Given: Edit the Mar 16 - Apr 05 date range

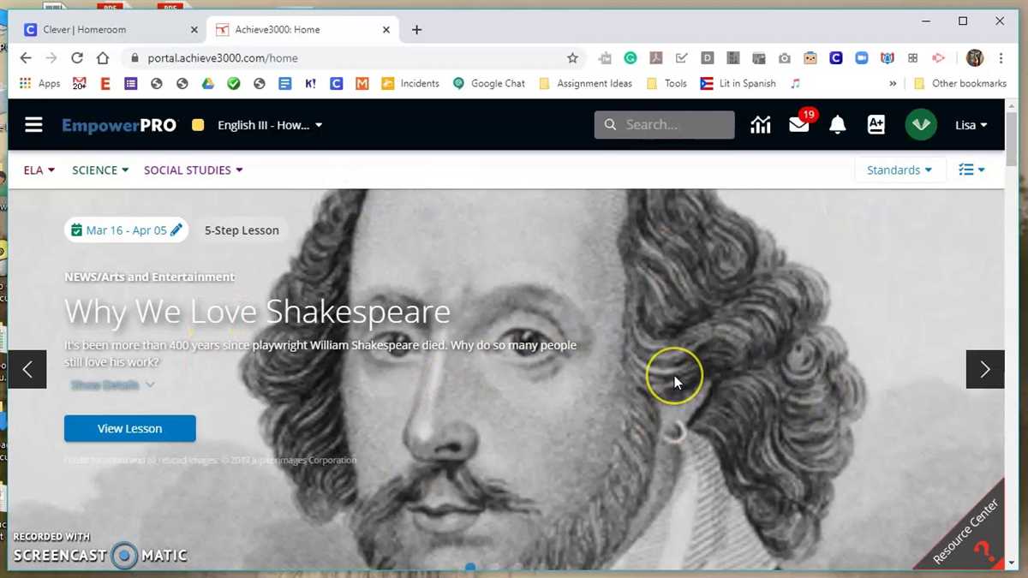Looking at the screenshot, I should [126, 230].
